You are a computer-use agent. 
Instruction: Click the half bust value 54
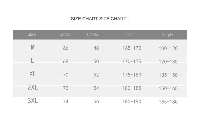point(96,88)
